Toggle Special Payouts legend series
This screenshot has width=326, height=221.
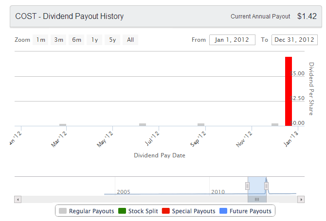click(x=189, y=211)
